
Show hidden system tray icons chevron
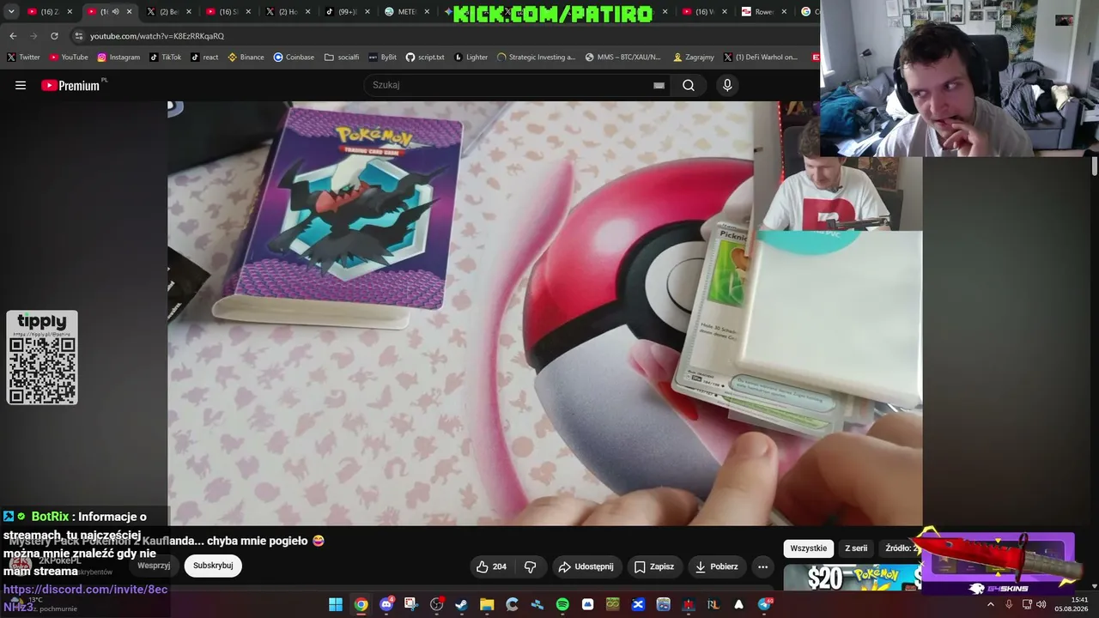(x=990, y=604)
